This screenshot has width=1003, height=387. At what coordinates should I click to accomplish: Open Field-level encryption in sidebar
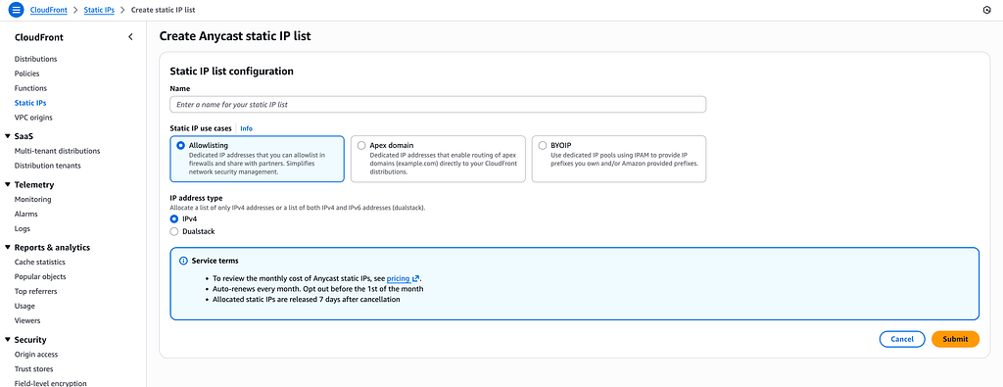click(51, 384)
